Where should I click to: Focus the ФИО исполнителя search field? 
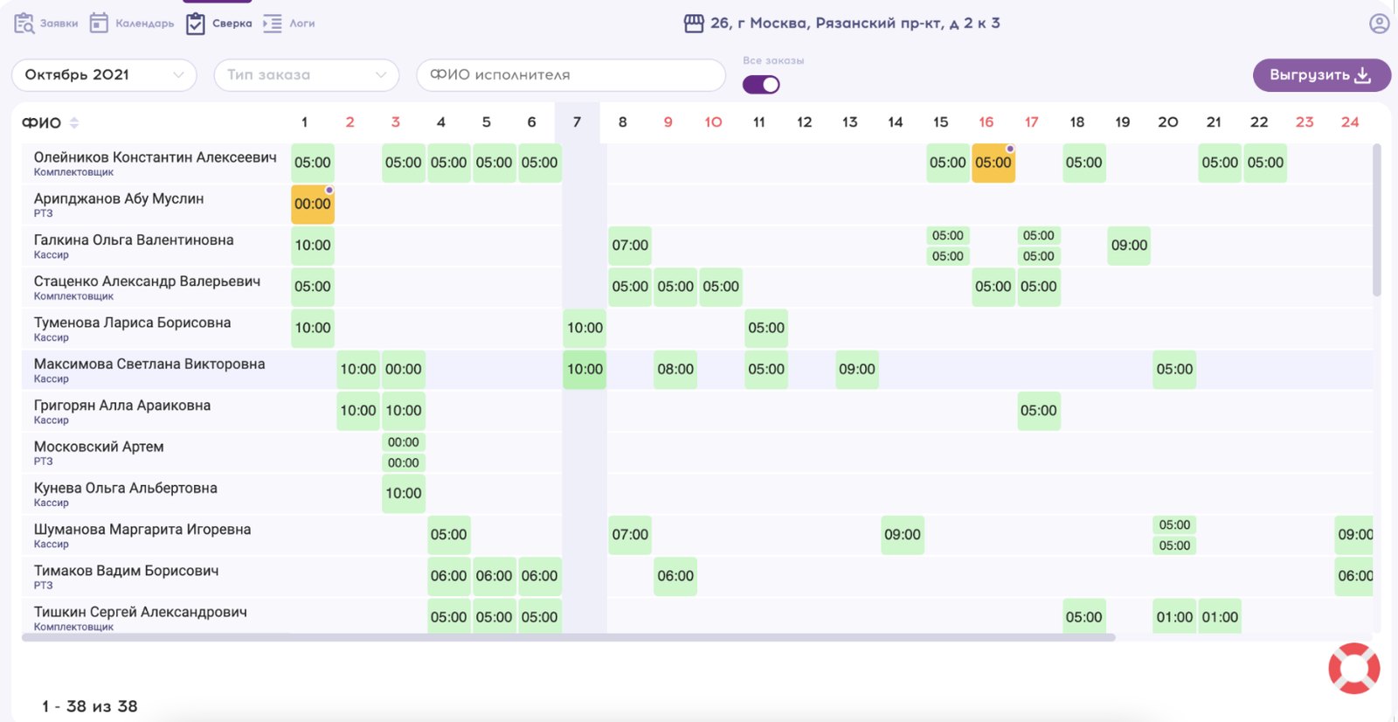point(571,75)
